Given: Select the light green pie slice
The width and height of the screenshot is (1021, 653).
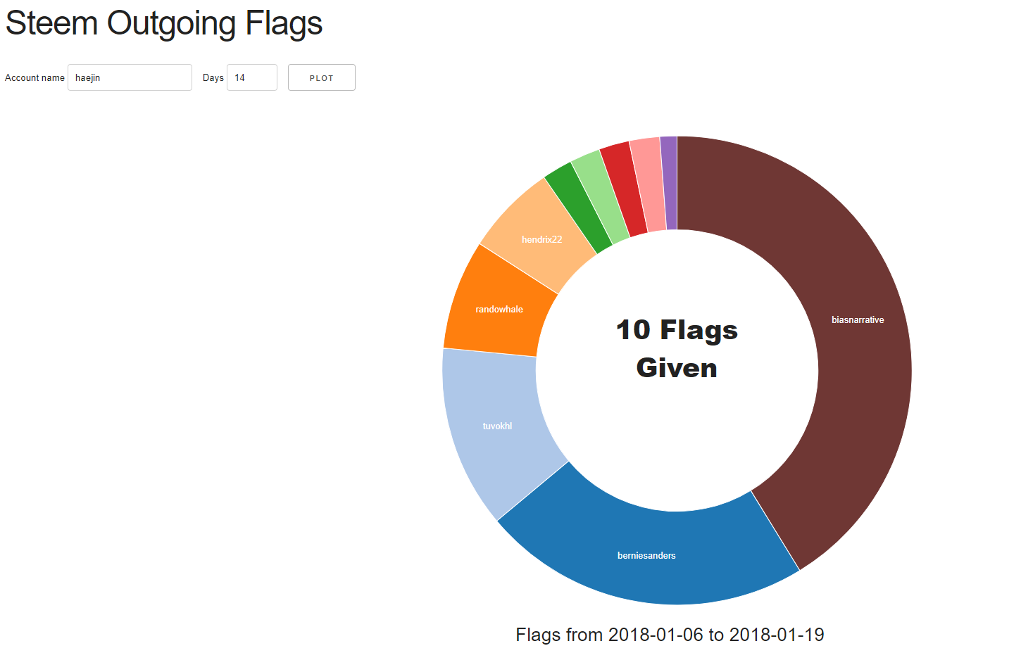Looking at the screenshot, I should click(x=601, y=197).
